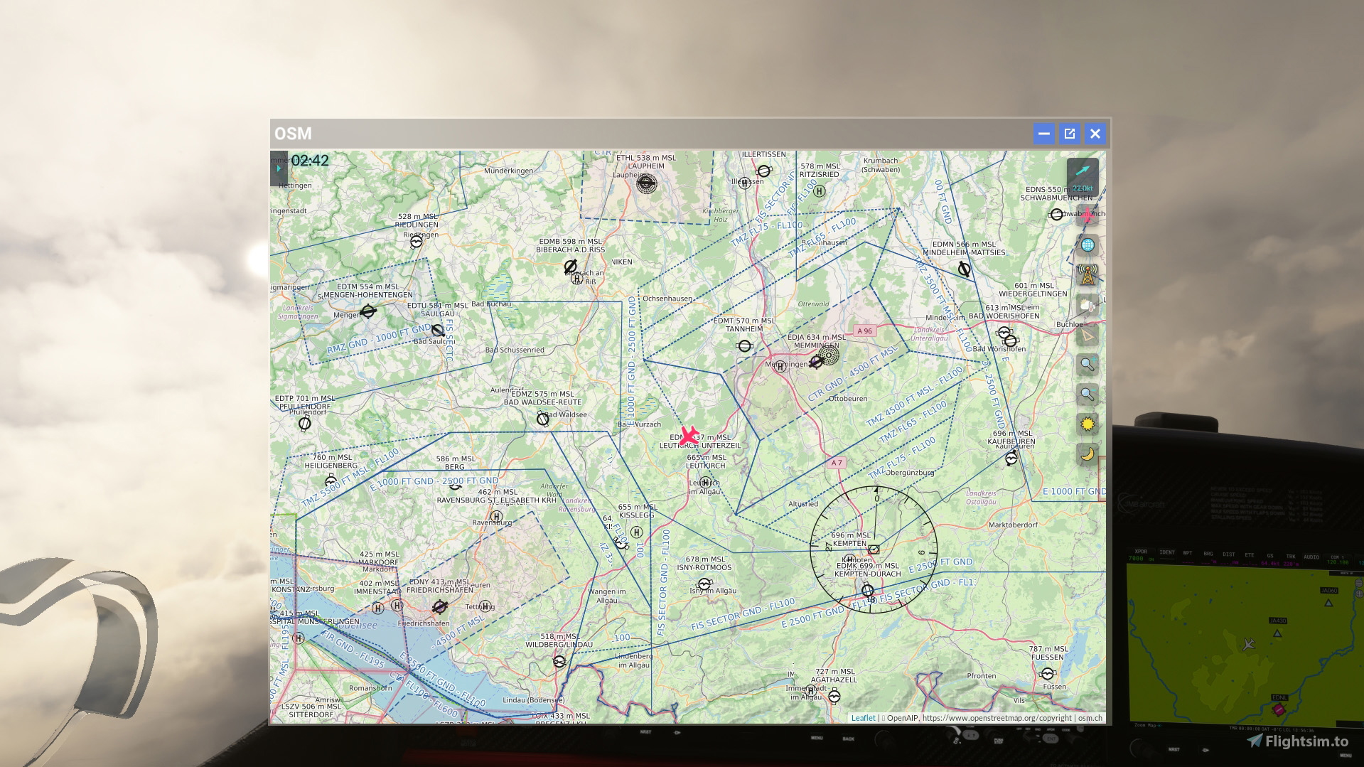Image resolution: width=1364 pixels, height=767 pixels.
Task: Select the triangle measurement tool icon
Action: pyautogui.click(x=1087, y=333)
